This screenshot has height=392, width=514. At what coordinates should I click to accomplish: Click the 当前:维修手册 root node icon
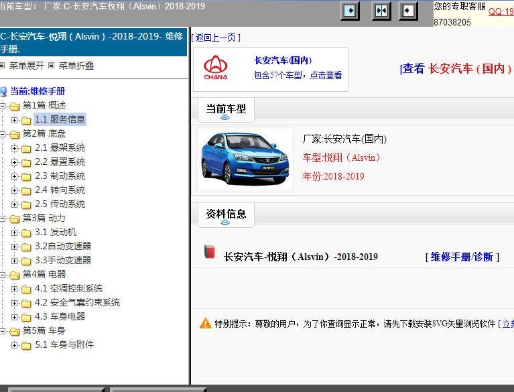tap(3, 92)
